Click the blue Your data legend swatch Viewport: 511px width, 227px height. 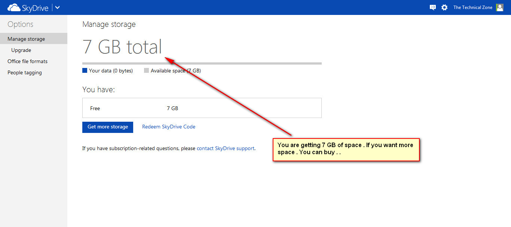tap(85, 71)
